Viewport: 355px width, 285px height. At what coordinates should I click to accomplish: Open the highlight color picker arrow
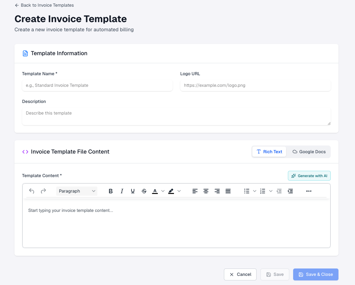[x=179, y=191]
